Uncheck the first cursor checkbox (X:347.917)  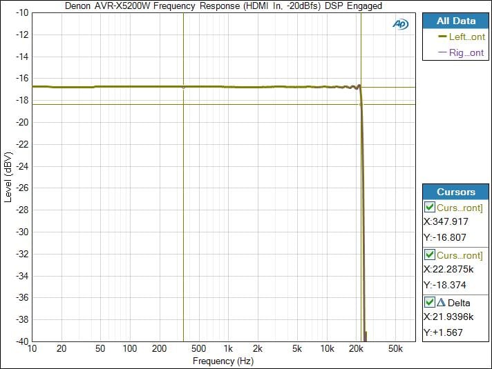(x=430, y=208)
